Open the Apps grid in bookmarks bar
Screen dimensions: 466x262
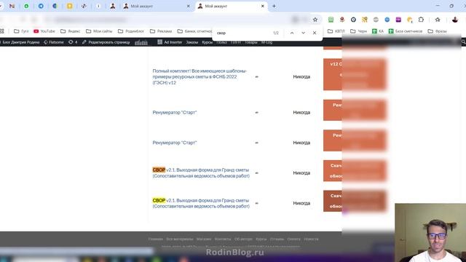click(1, 31)
